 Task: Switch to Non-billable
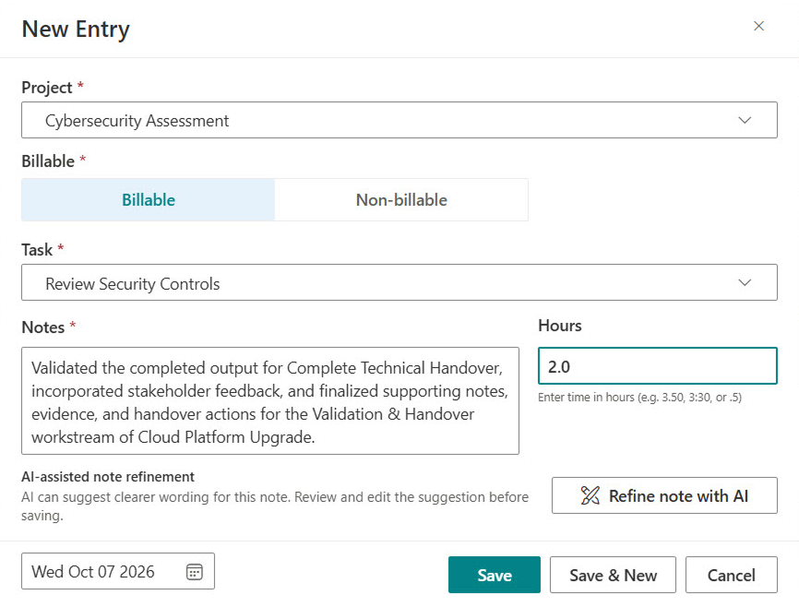point(401,200)
